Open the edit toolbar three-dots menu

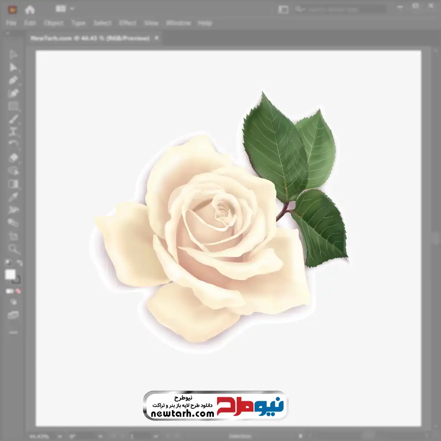pyautogui.click(x=13, y=332)
